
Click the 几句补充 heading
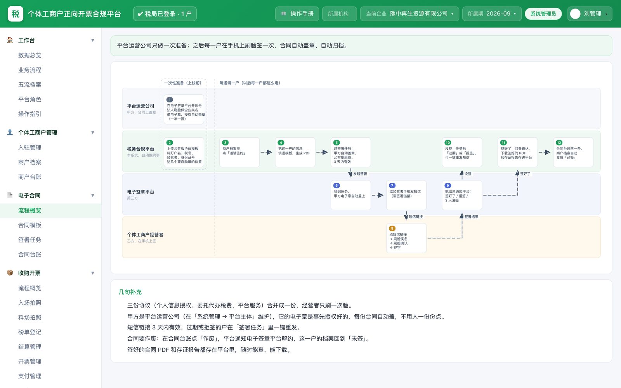(x=130, y=292)
